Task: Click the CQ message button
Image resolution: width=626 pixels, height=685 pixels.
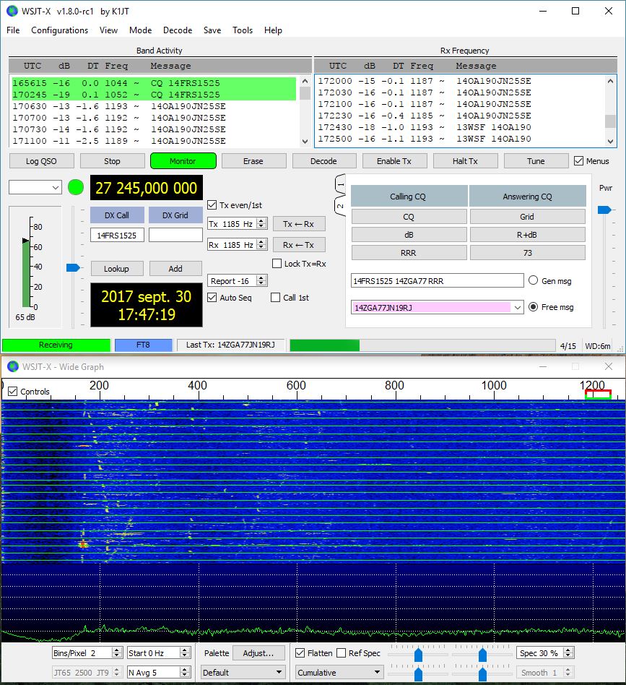Action: [409, 216]
